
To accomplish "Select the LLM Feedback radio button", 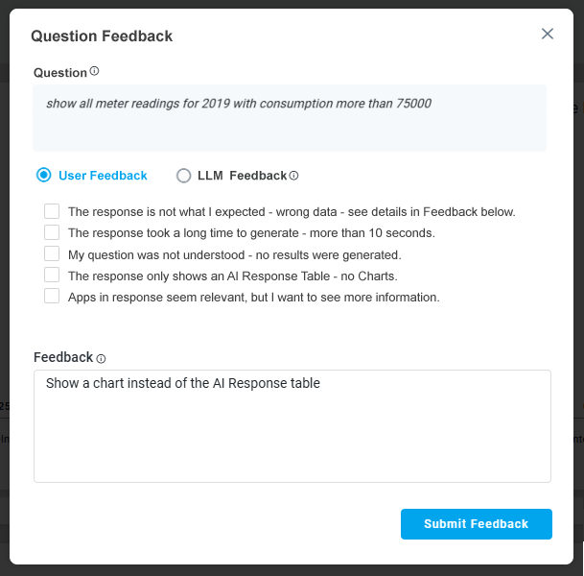I will 184,176.
